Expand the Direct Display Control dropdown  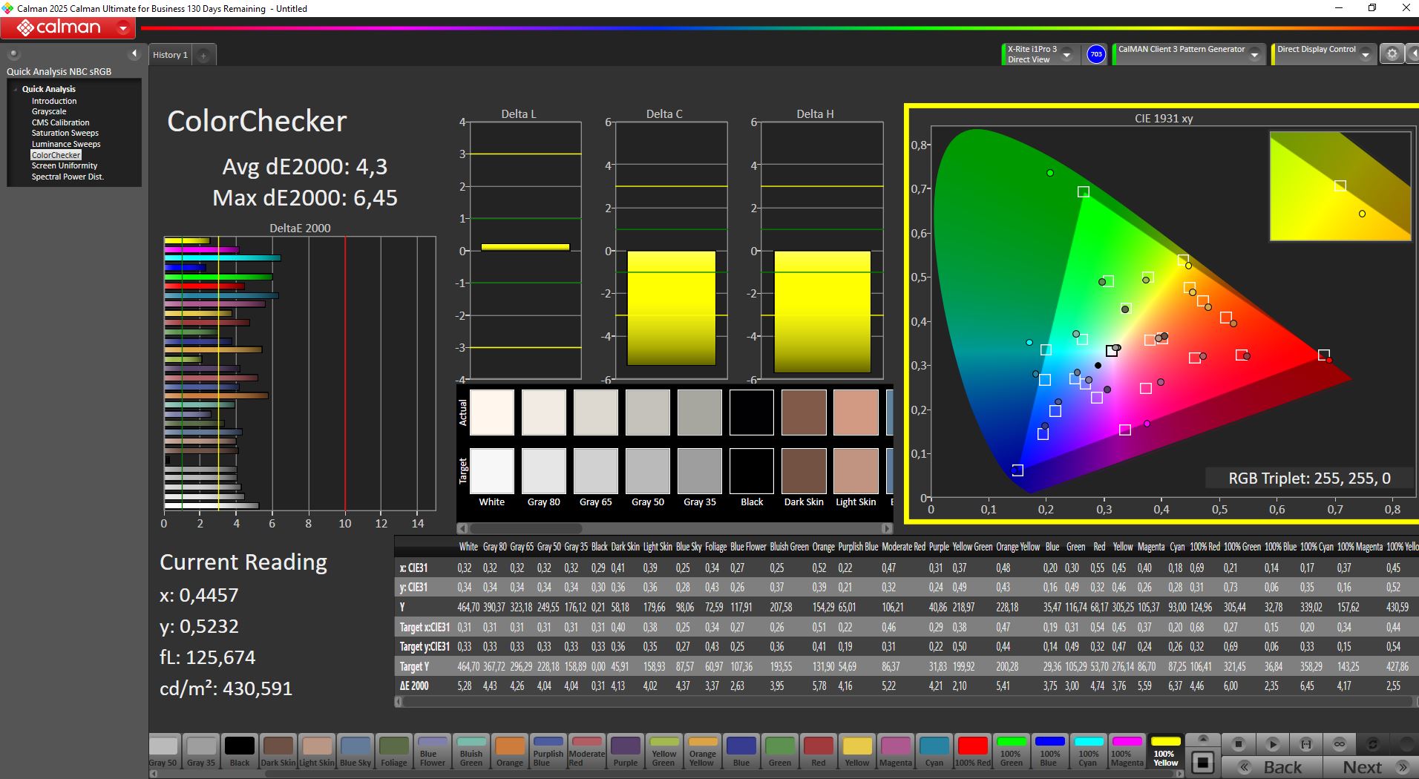[1365, 55]
